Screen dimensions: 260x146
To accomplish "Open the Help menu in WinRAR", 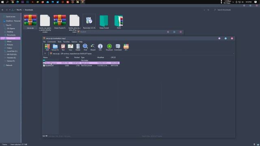I will [x=81, y=42].
